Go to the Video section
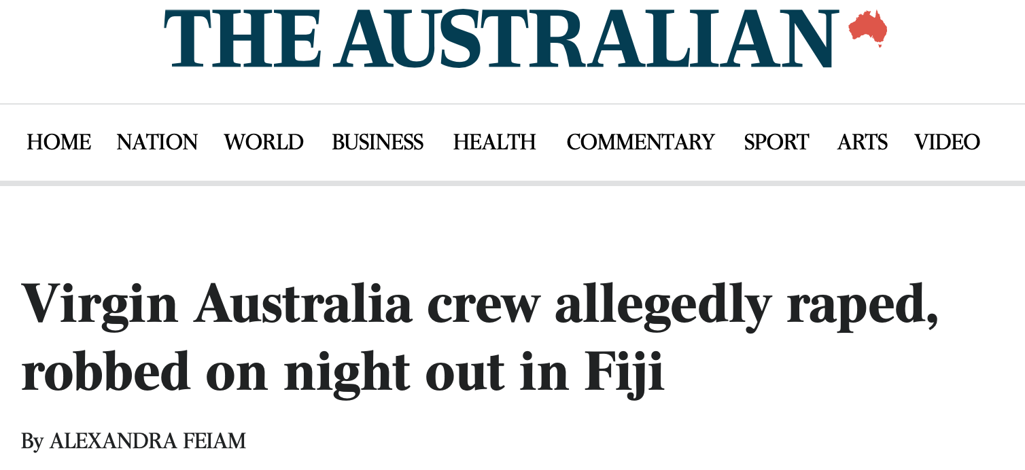The height and width of the screenshot is (470, 1025). point(947,142)
